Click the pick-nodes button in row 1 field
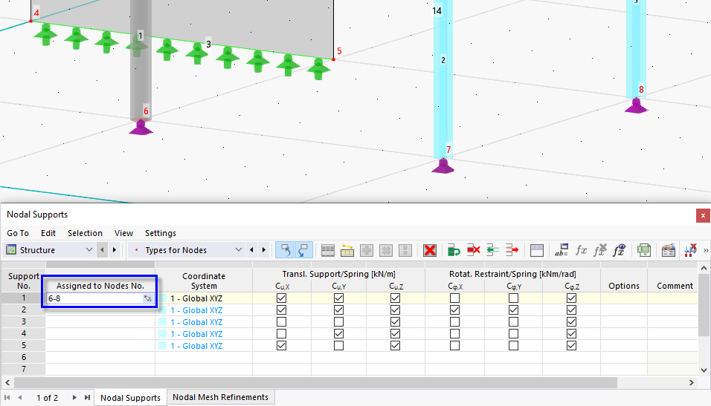The image size is (711, 406). pyautogui.click(x=148, y=298)
